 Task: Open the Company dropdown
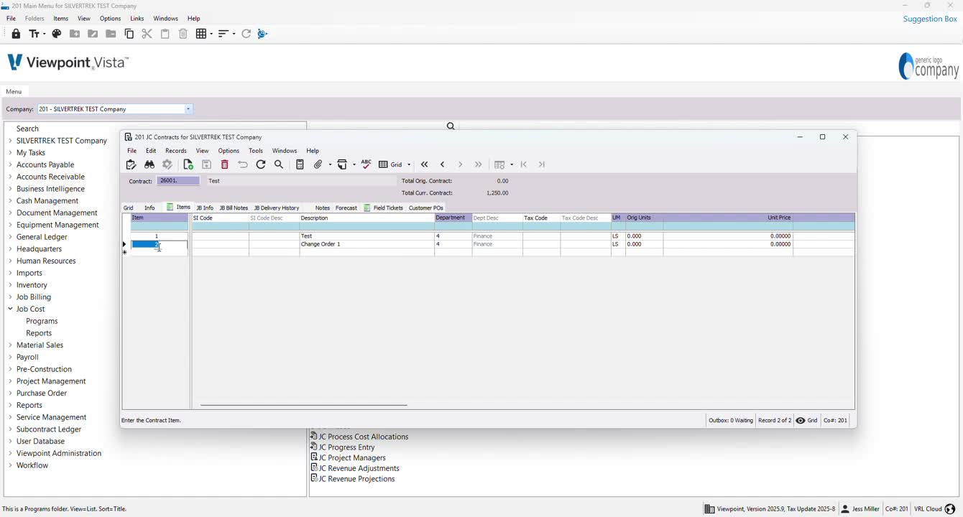click(x=188, y=109)
